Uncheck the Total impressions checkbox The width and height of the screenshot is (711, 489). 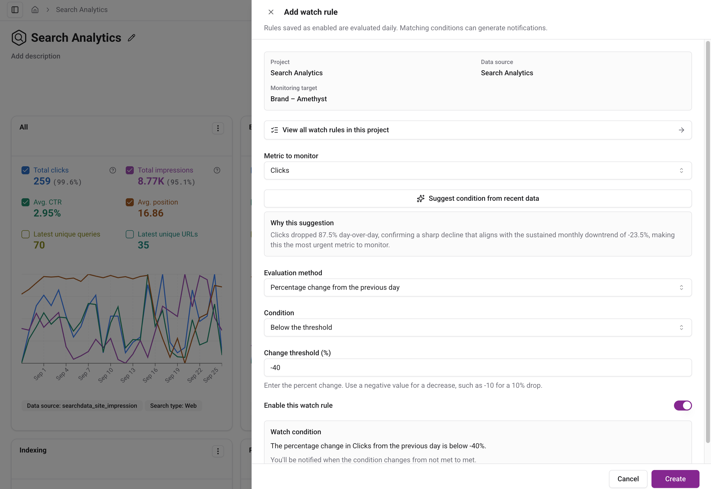(x=129, y=170)
